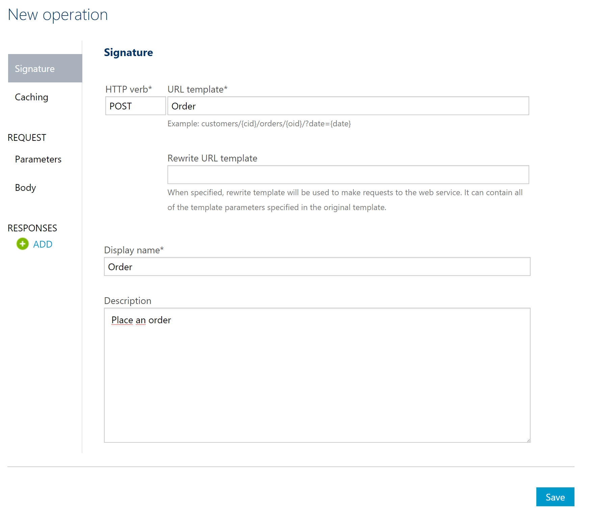Click the ADD link under RESPONSES
589x511 pixels.
tap(43, 244)
